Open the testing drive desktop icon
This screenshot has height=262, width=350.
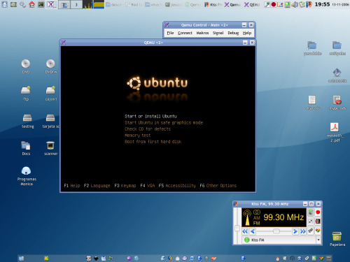(x=27, y=121)
